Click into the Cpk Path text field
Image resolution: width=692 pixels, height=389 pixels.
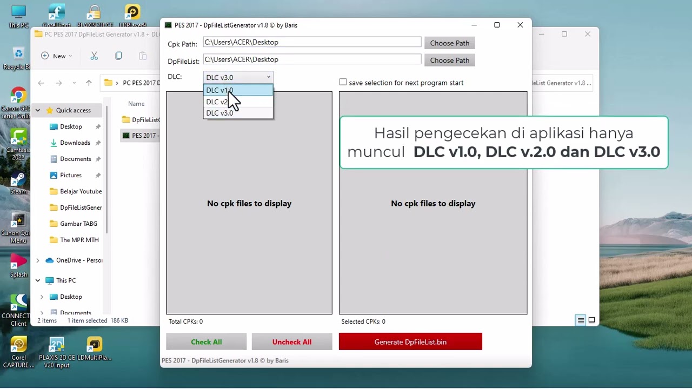point(312,42)
